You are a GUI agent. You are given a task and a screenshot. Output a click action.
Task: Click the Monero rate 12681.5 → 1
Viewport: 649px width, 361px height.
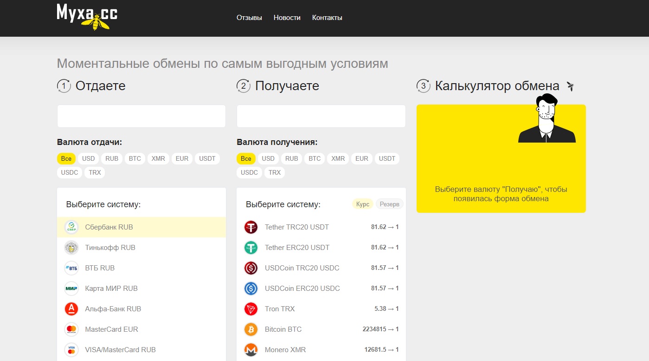382,350
